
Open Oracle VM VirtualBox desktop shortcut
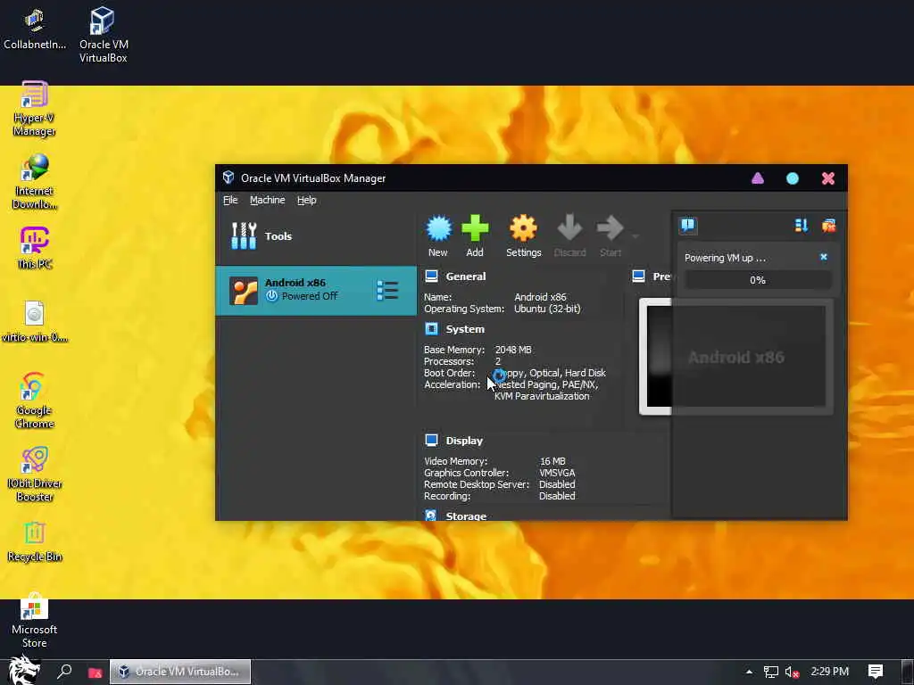104,35
